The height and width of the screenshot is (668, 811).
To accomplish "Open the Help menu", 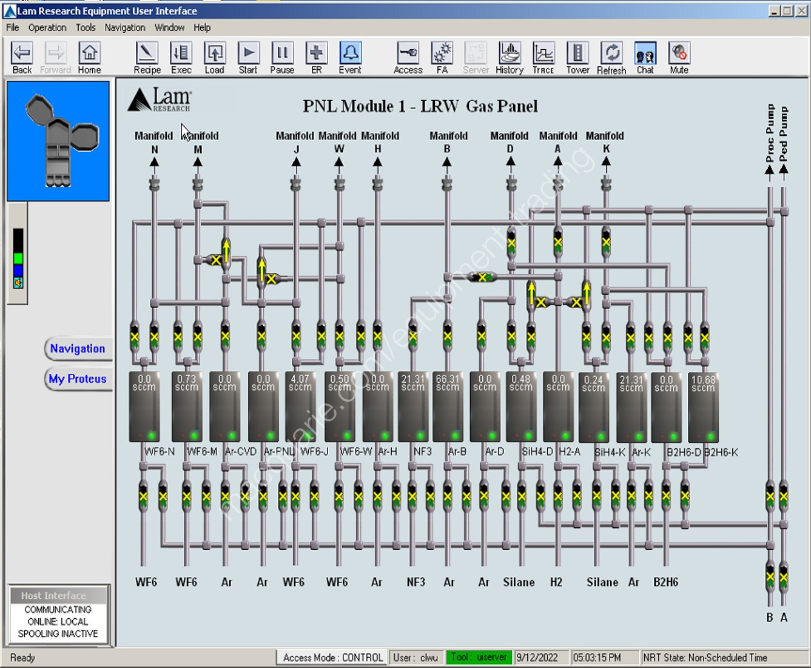I will click(x=202, y=27).
